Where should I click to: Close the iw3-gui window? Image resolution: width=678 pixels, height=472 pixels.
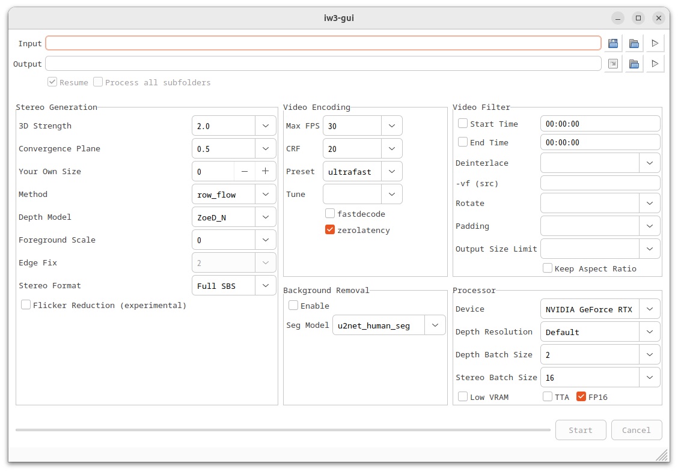pos(659,18)
